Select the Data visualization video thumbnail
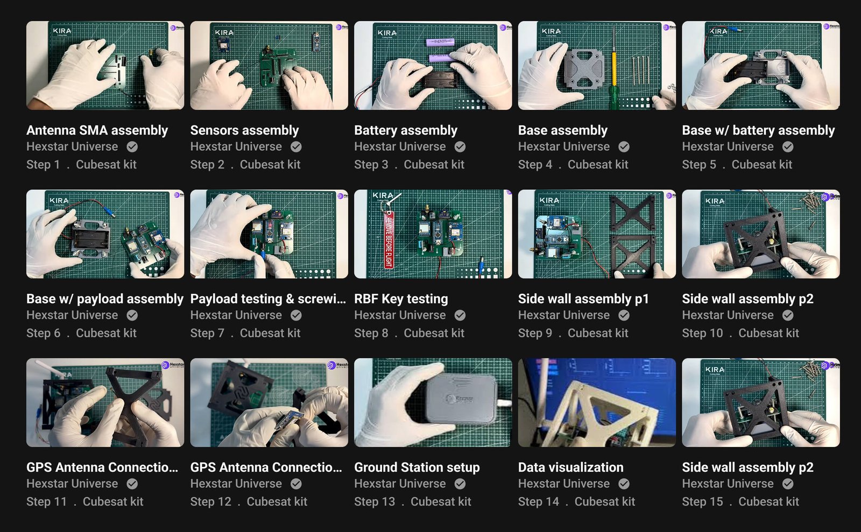861x532 pixels. click(x=596, y=402)
